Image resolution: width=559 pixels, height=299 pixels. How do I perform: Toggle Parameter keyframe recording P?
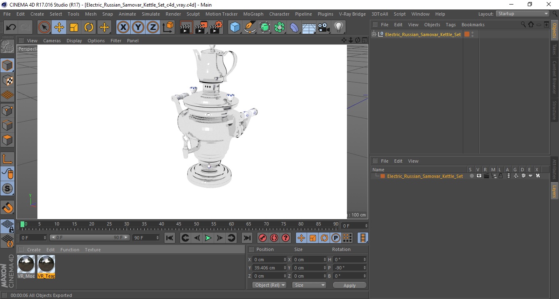[x=336, y=238]
